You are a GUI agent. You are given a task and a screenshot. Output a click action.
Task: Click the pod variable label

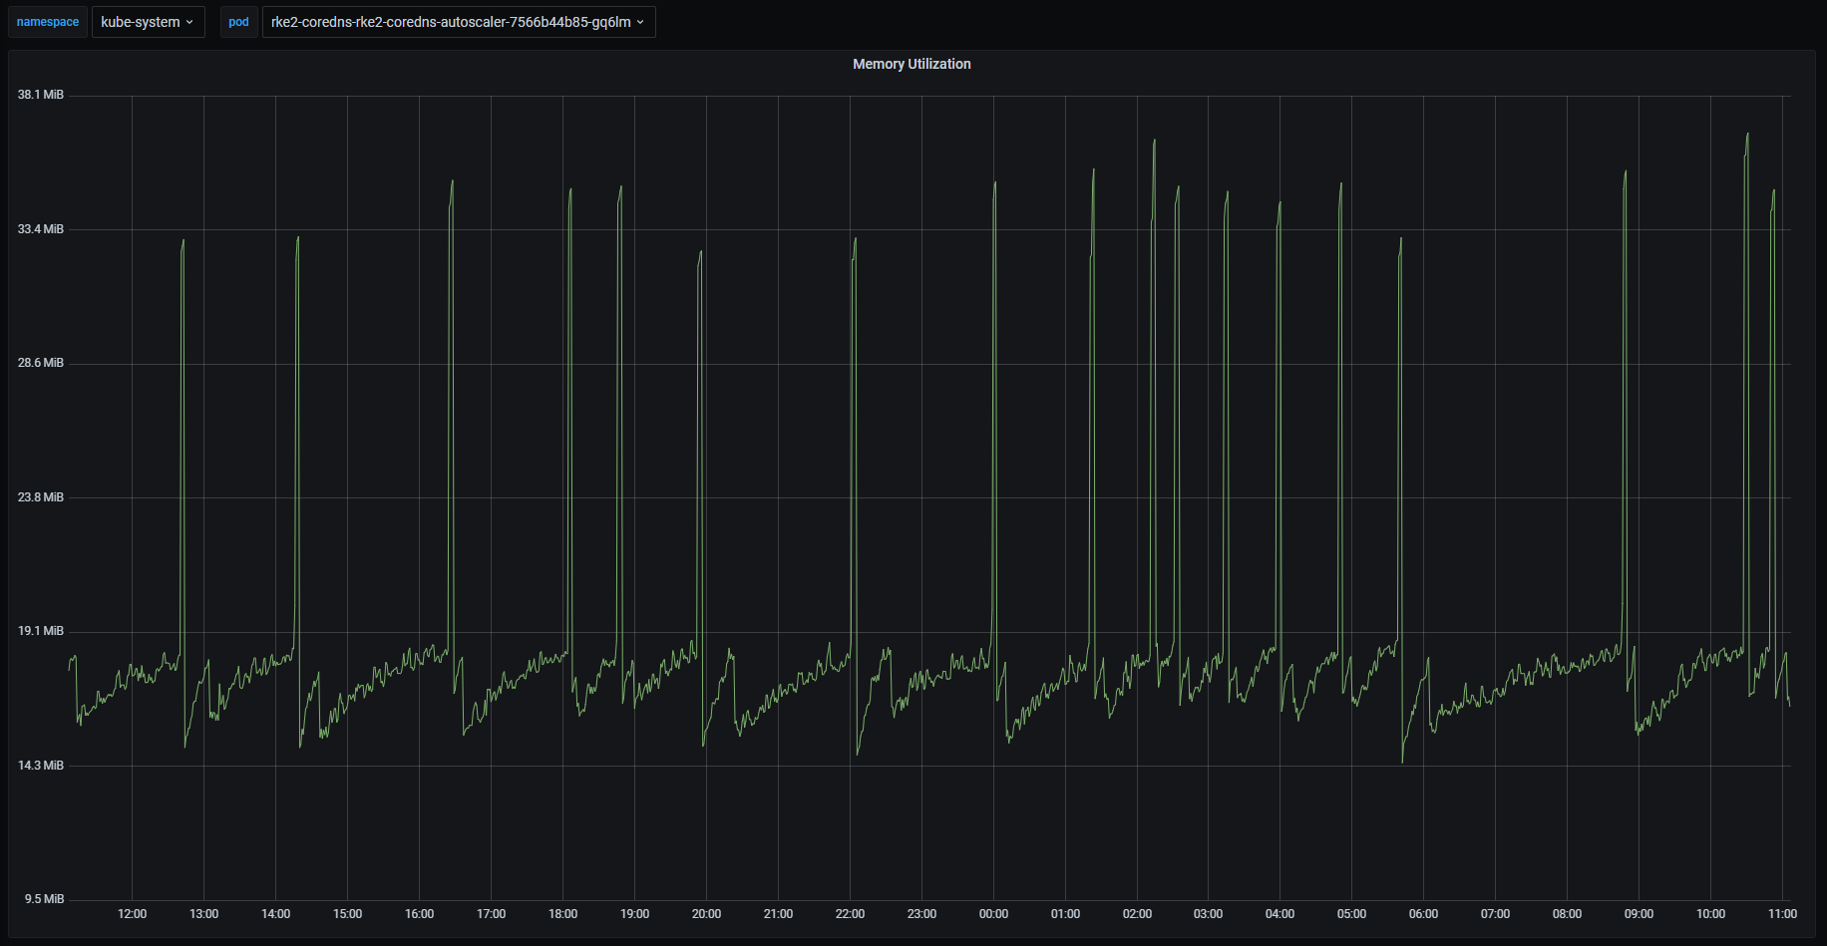(x=238, y=21)
